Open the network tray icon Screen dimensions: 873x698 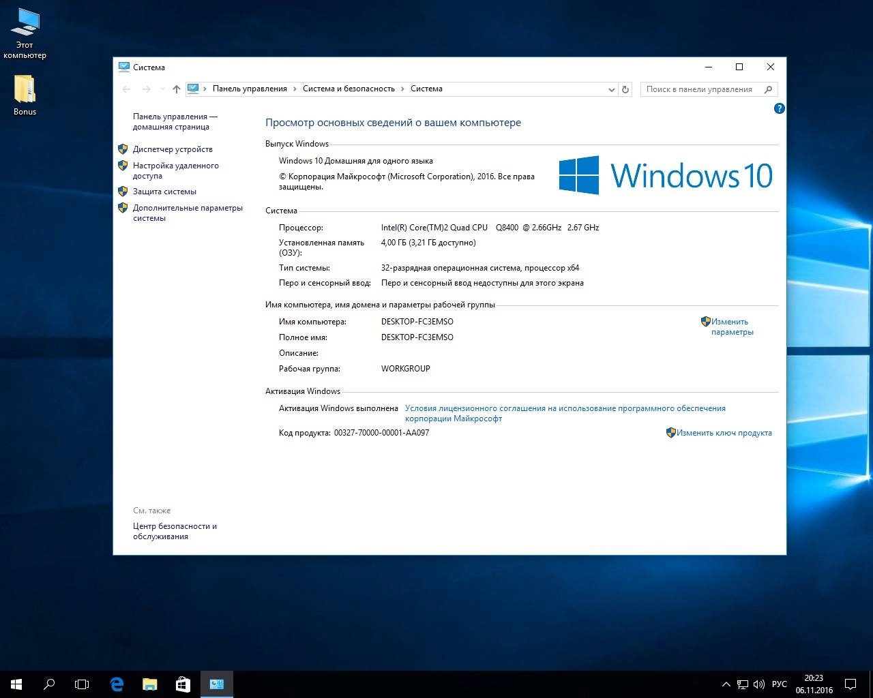(743, 684)
